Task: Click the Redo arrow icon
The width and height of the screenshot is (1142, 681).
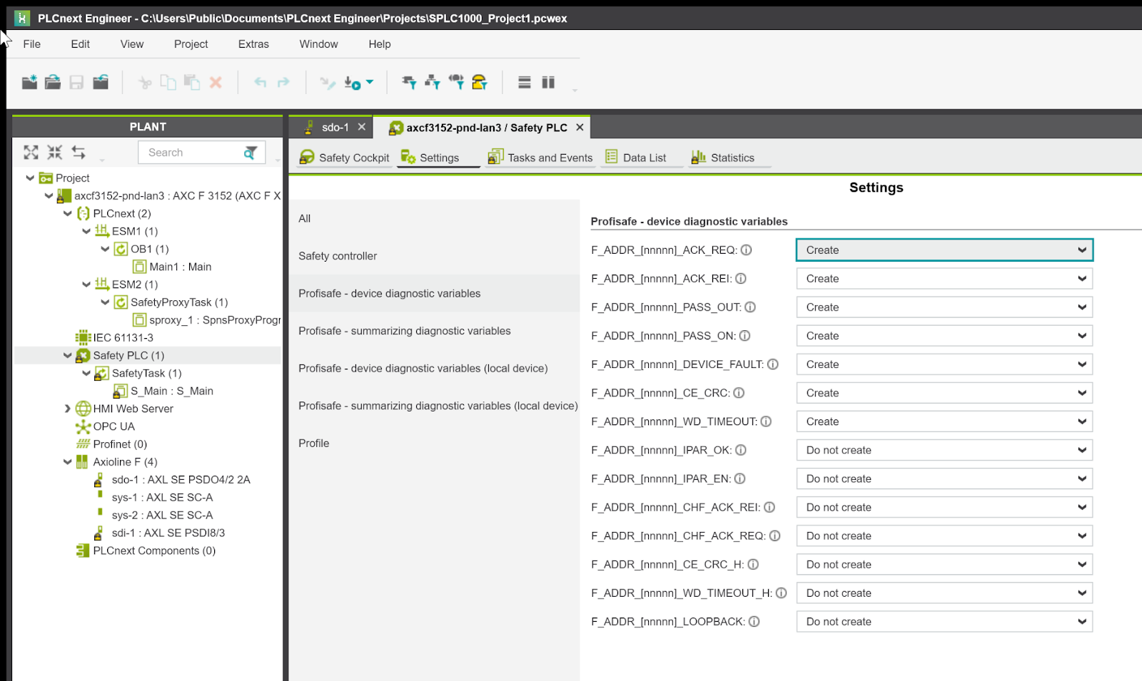Action: coord(283,82)
